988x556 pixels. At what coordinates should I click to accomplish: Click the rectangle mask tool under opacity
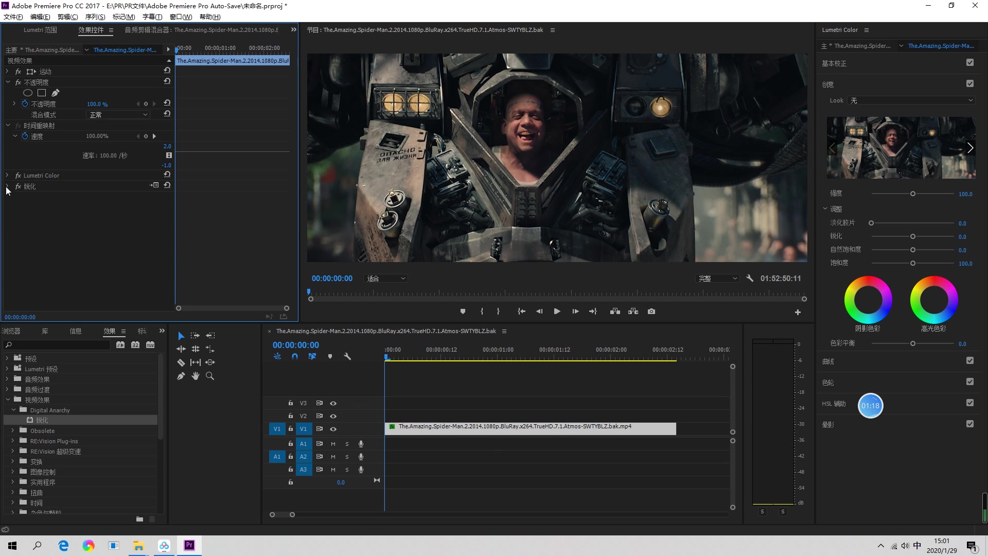click(42, 93)
